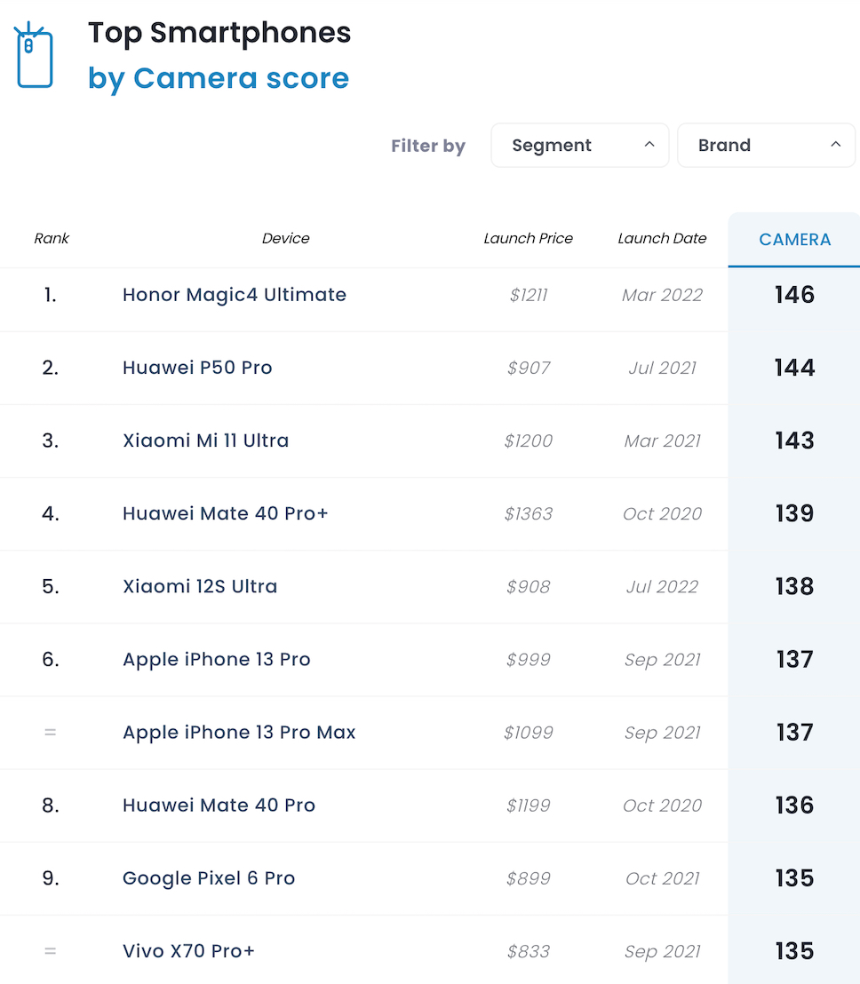This screenshot has width=860, height=984.
Task: Click the Brand dropdown chevron arrow
Action: pyautogui.click(x=835, y=145)
